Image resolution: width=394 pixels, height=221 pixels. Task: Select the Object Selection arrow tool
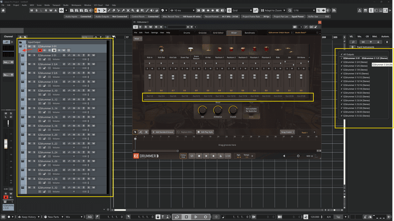(99, 10)
